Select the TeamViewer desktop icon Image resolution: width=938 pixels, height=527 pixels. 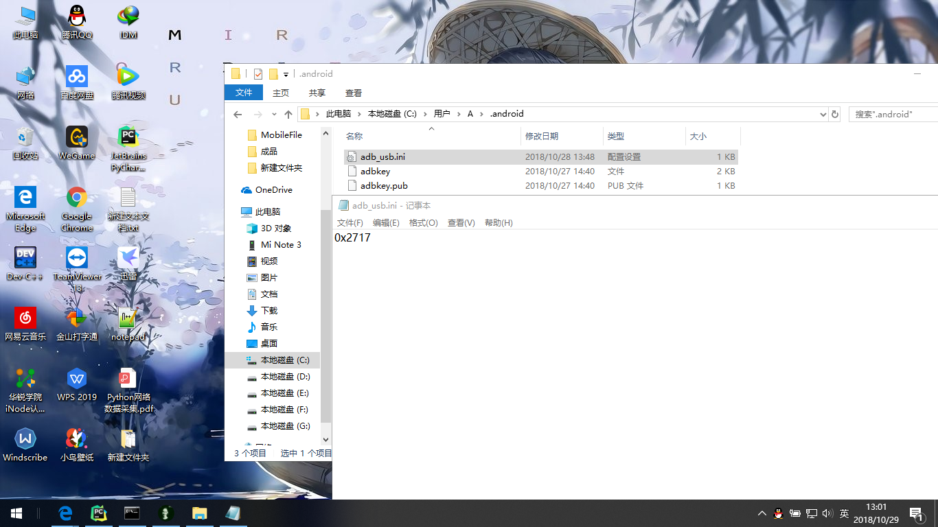point(77,269)
